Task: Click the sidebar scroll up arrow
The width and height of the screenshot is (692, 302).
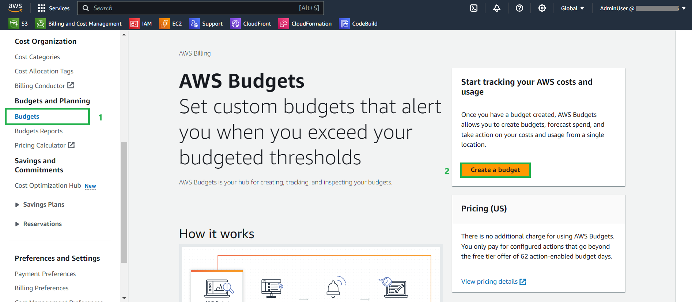Action: 124,34
